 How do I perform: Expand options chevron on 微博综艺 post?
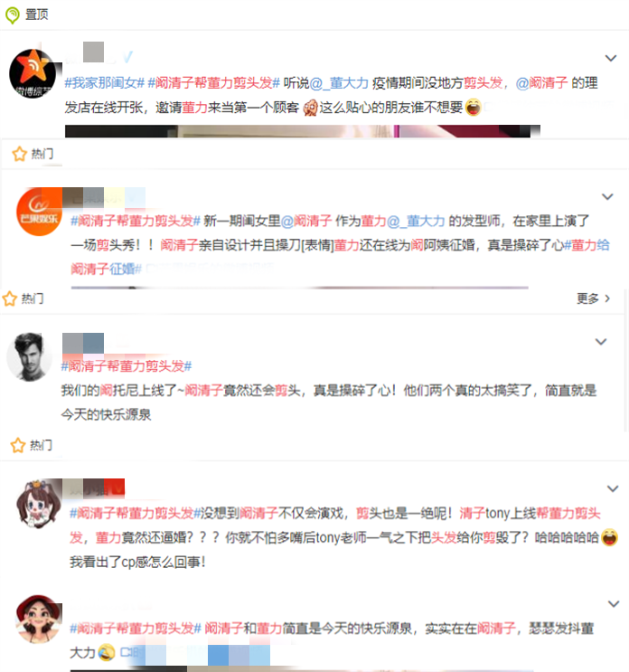coord(611,58)
